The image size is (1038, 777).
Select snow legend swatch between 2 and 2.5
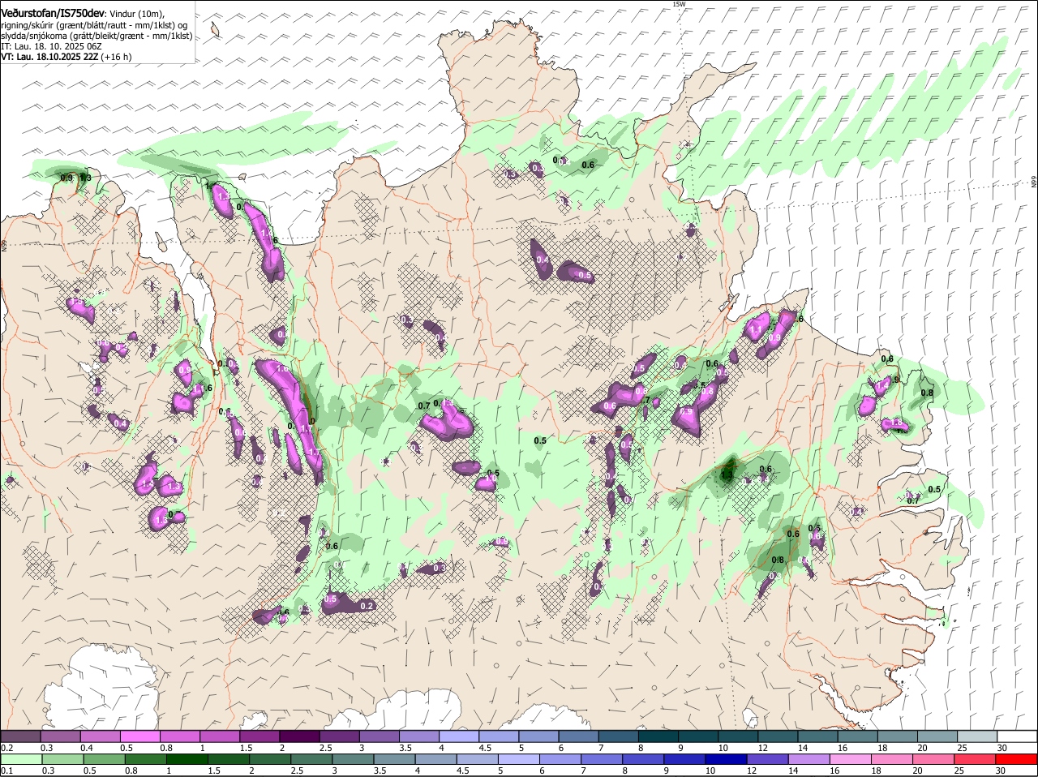coord(300,736)
